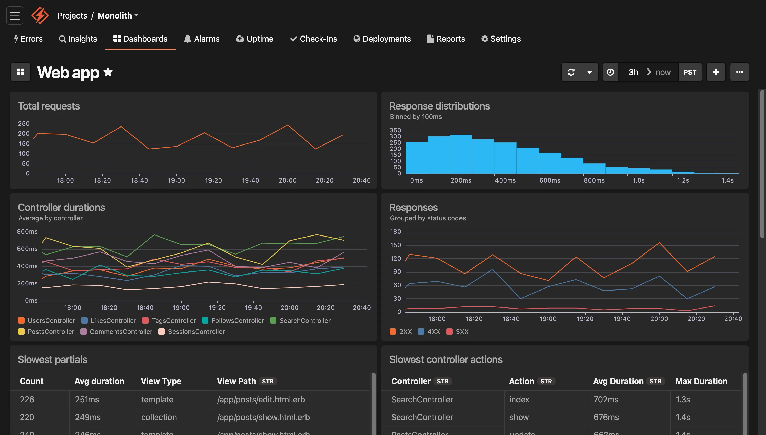This screenshot has width=766, height=435.
Task: Click the Alarms bell icon
Action: click(x=187, y=39)
